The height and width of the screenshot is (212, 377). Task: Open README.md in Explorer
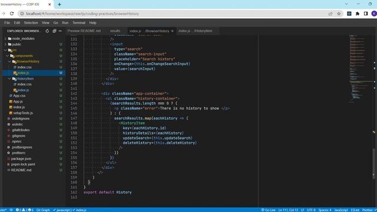[21, 170]
